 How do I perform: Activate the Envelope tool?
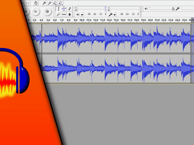pyautogui.click(x=64, y=9)
